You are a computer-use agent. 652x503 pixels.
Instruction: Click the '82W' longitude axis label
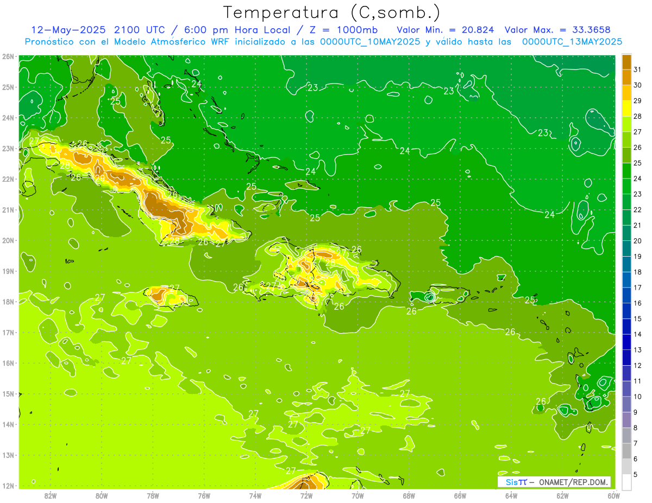pos(51,495)
